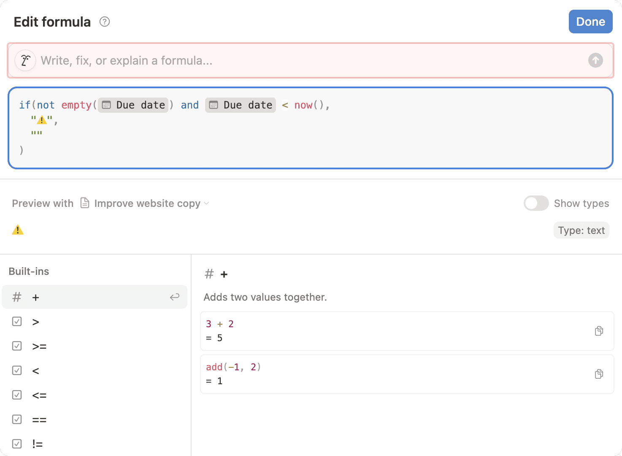
Task: Open the Improve website copy page selector
Action: [x=147, y=203]
